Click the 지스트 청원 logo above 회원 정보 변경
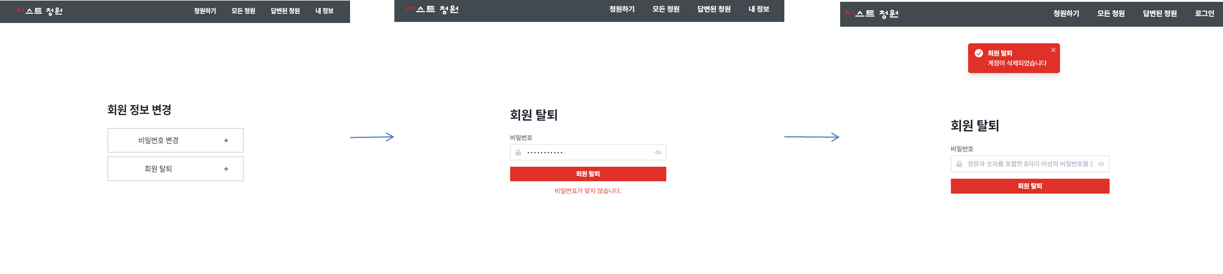This screenshot has height=274, width=1223. pos(39,11)
